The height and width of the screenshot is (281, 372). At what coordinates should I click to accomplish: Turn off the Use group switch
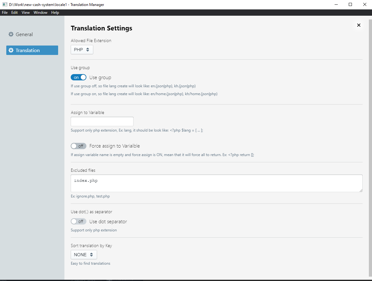click(x=79, y=78)
